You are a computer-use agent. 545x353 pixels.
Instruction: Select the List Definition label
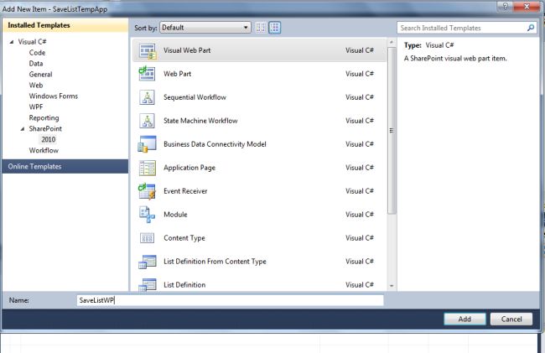[184, 284]
